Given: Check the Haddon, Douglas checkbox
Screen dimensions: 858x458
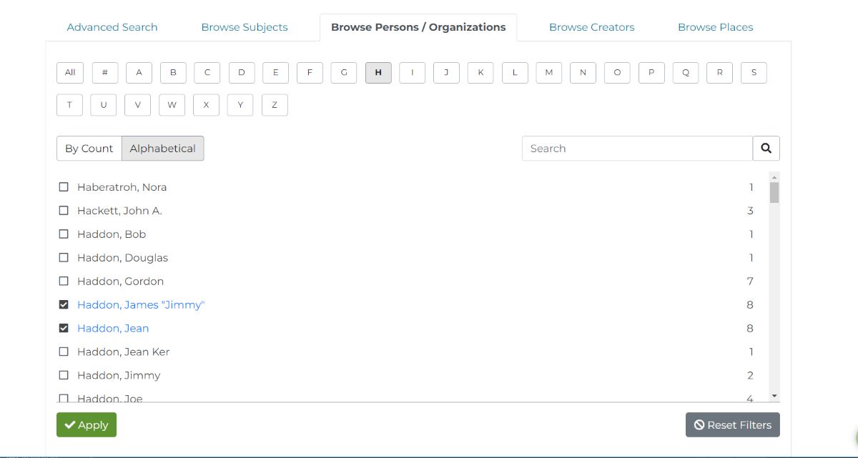Looking at the screenshot, I should tap(64, 258).
